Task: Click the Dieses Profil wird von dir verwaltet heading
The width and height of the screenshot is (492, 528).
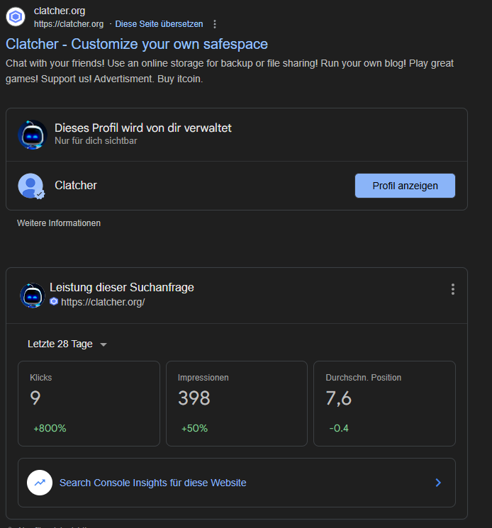Action: click(x=143, y=128)
